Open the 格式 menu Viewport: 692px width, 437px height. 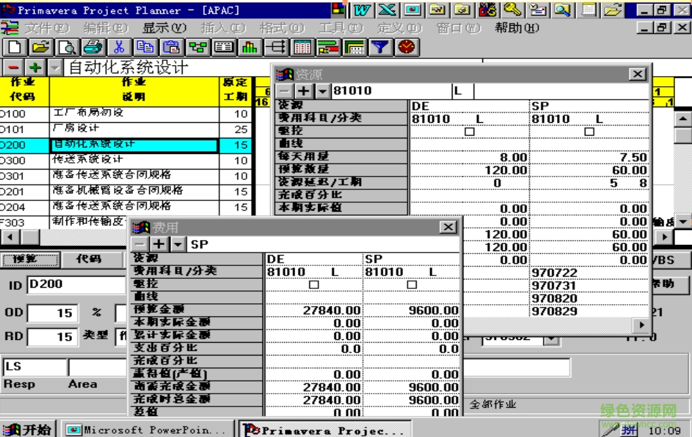pyautogui.click(x=282, y=28)
